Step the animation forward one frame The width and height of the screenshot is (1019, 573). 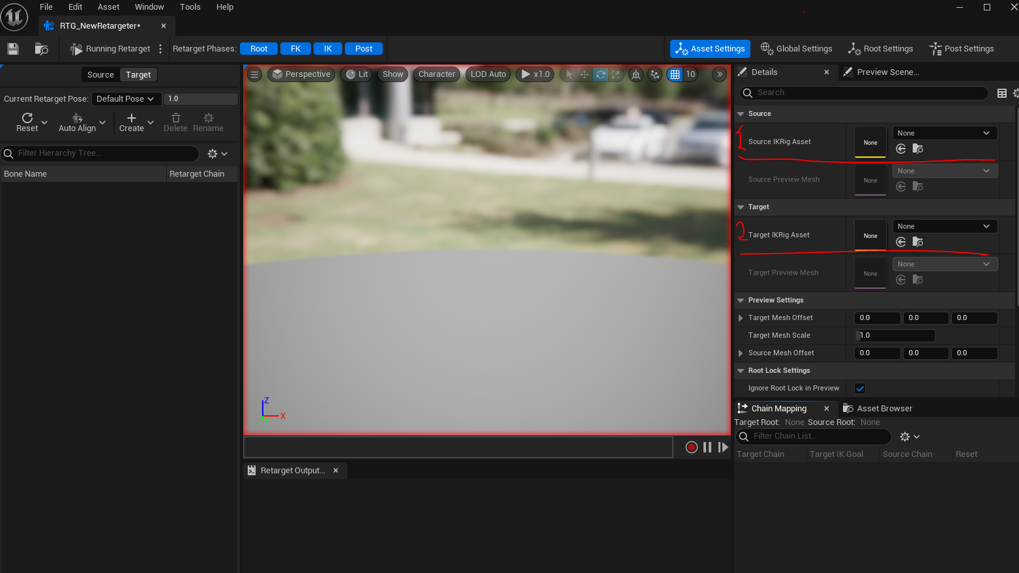[x=723, y=447]
